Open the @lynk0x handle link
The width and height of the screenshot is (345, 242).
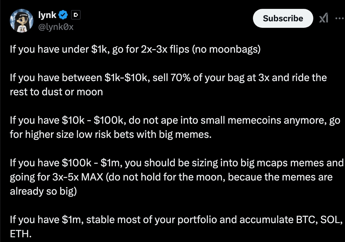click(56, 27)
